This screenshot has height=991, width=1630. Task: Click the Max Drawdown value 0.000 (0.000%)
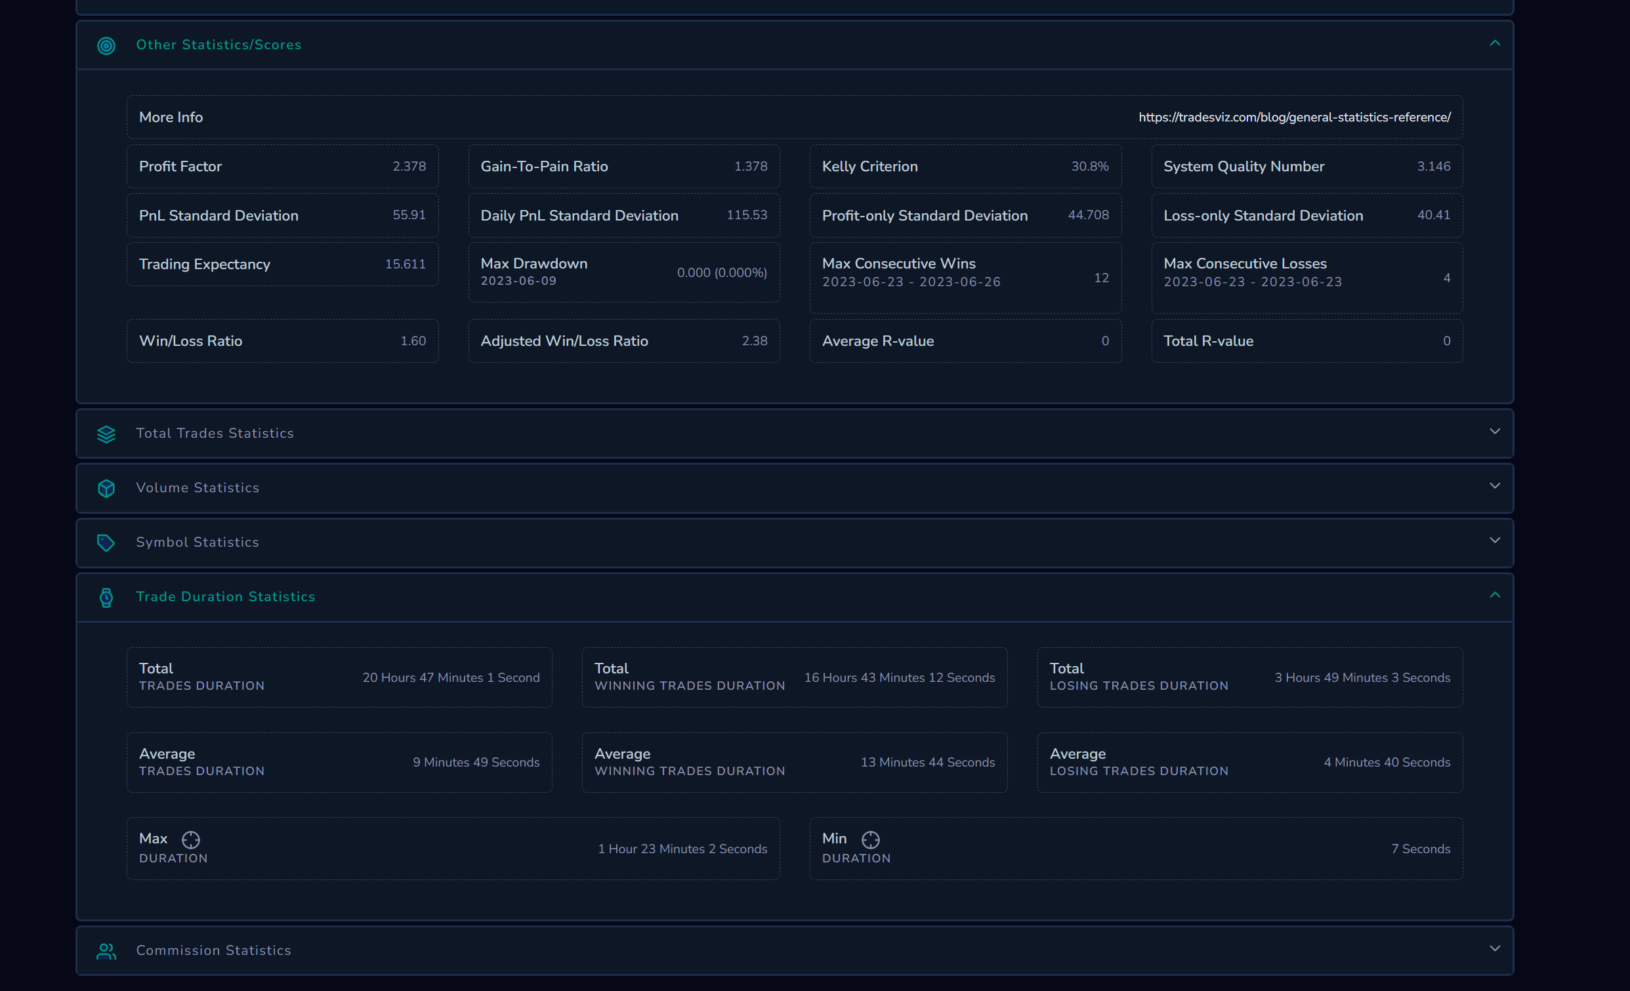pos(722,272)
